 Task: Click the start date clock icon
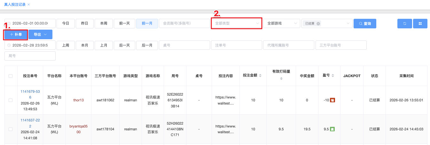coord(9,24)
